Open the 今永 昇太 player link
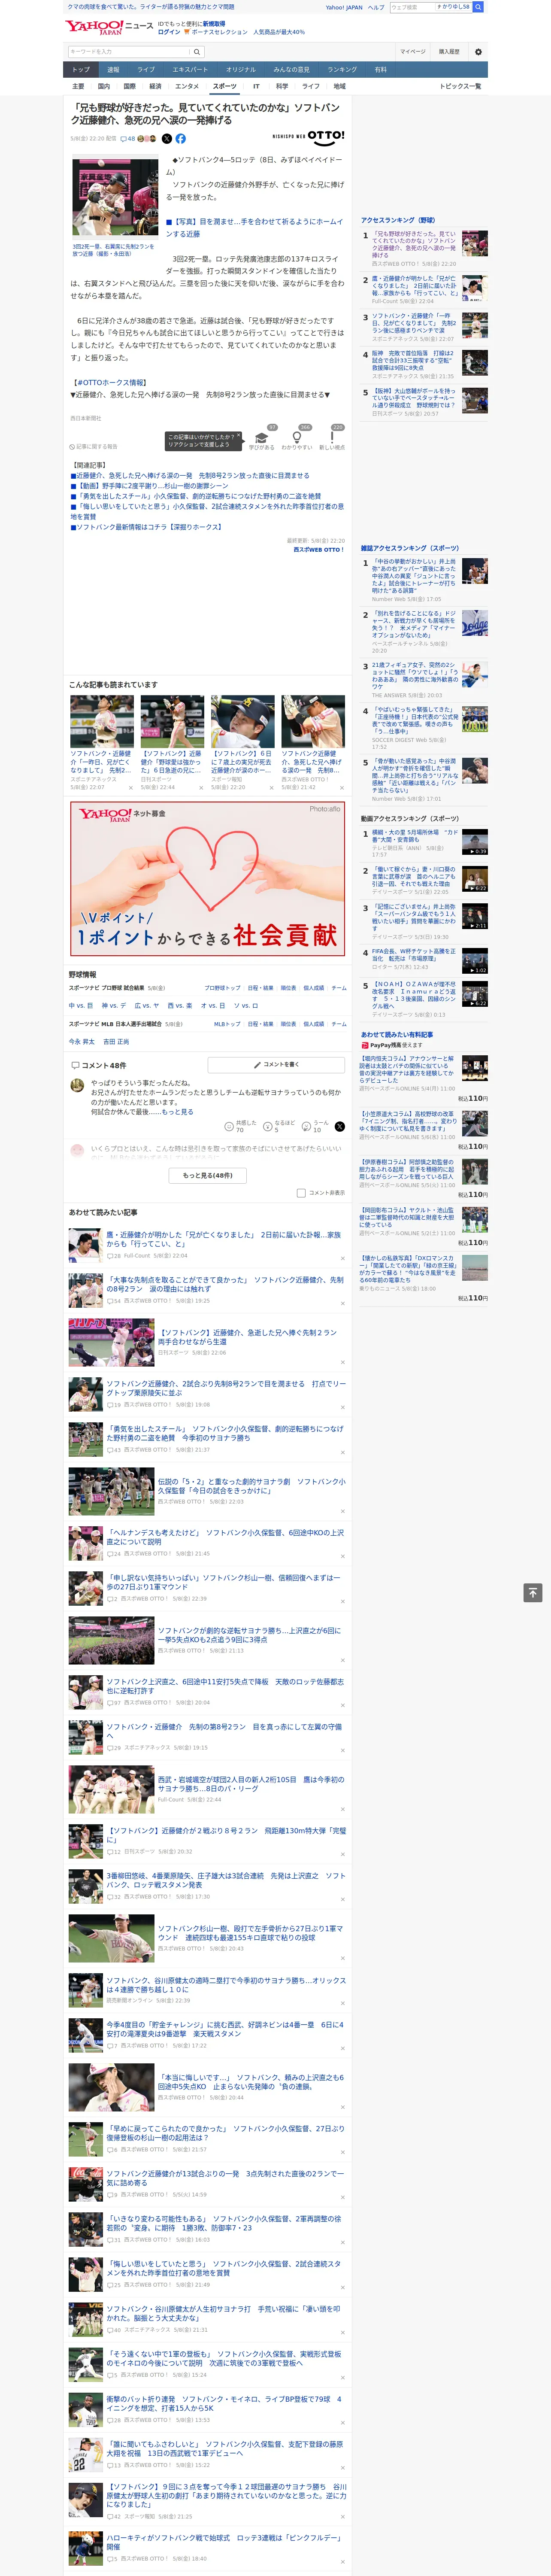The height and width of the screenshot is (2576, 551). (82, 1042)
